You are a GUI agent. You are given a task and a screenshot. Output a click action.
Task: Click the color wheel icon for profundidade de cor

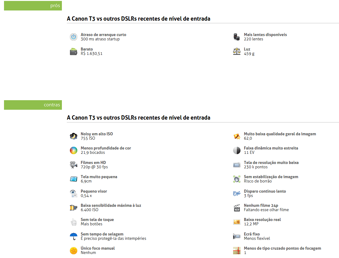tap(74, 150)
